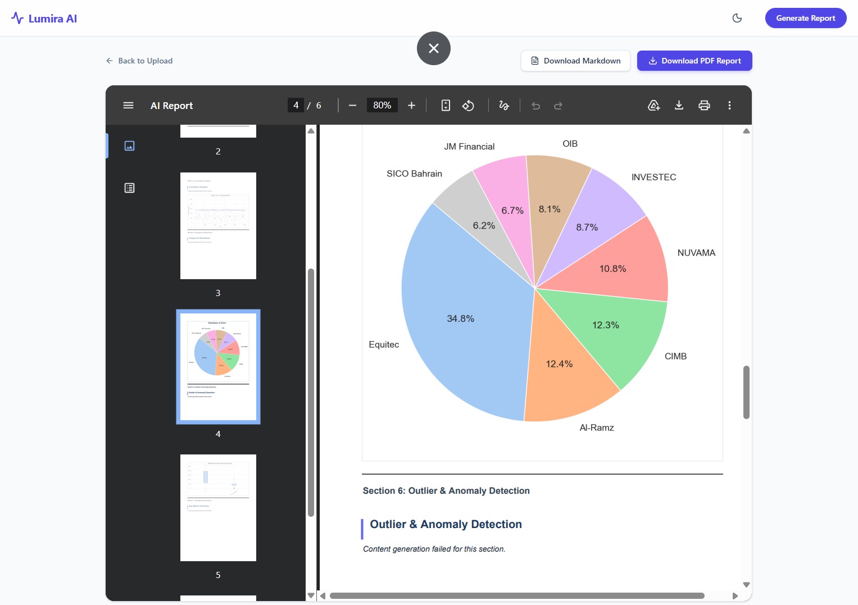Click the current page number field
Viewport: 858px width, 605px height.
(296, 105)
